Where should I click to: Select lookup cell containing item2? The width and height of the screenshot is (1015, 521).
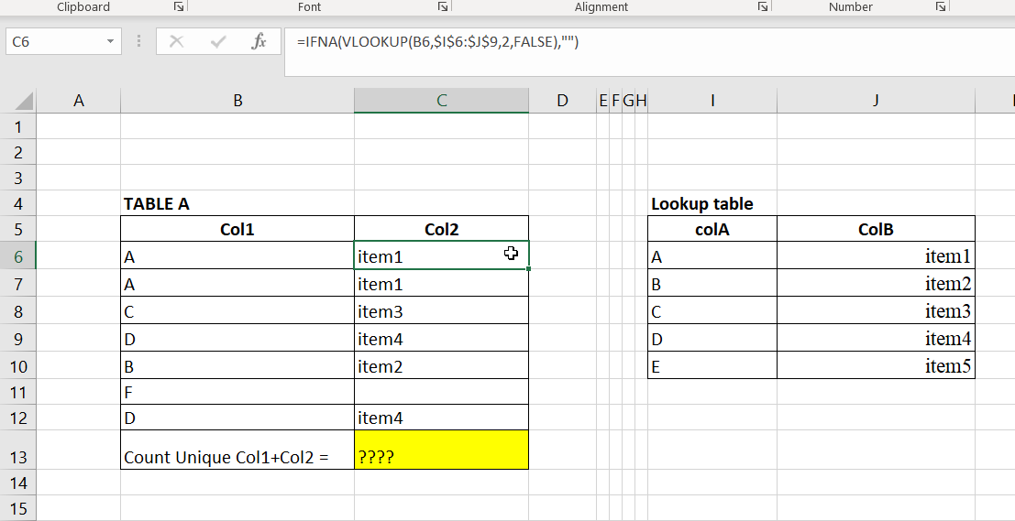(x=876, y=284)
